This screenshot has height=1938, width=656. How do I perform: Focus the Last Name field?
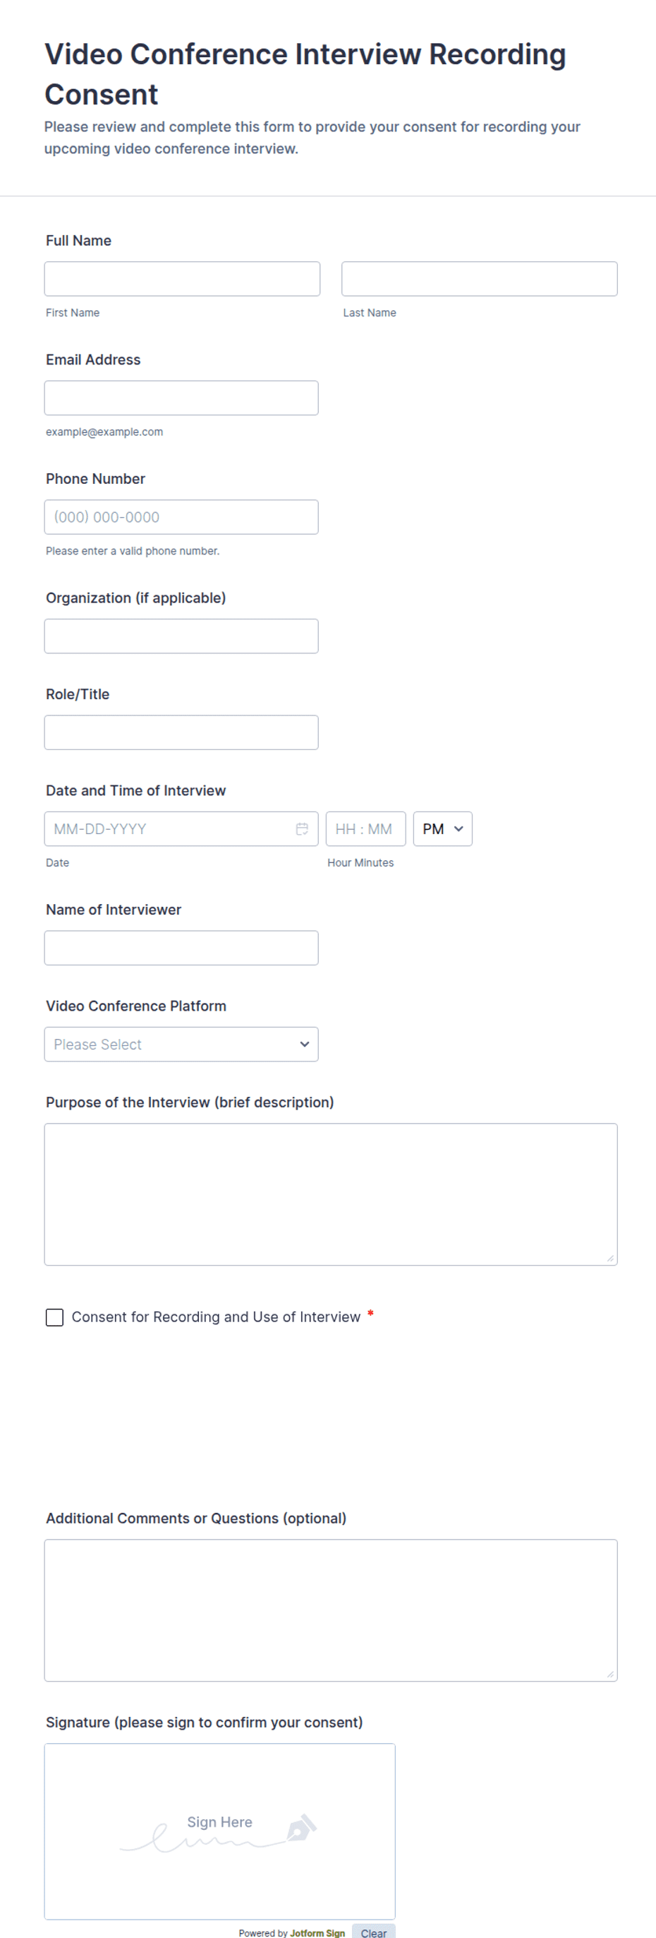click(480, 278)
